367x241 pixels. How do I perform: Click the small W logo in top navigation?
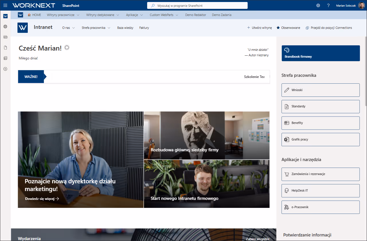pyautogui.click(x=20, y=15)
